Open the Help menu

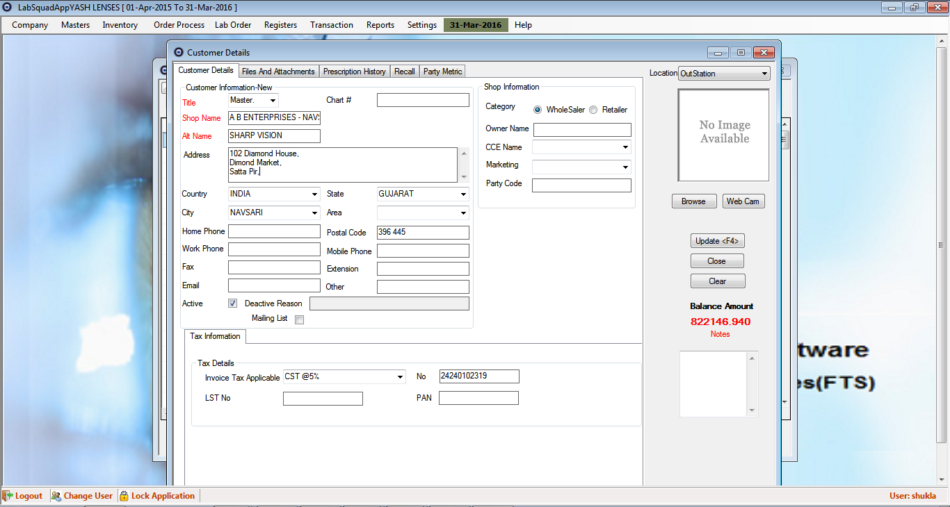(523, 25)
